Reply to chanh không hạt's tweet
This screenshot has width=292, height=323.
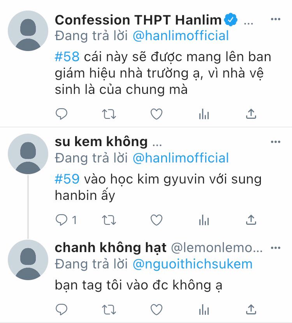62,310
